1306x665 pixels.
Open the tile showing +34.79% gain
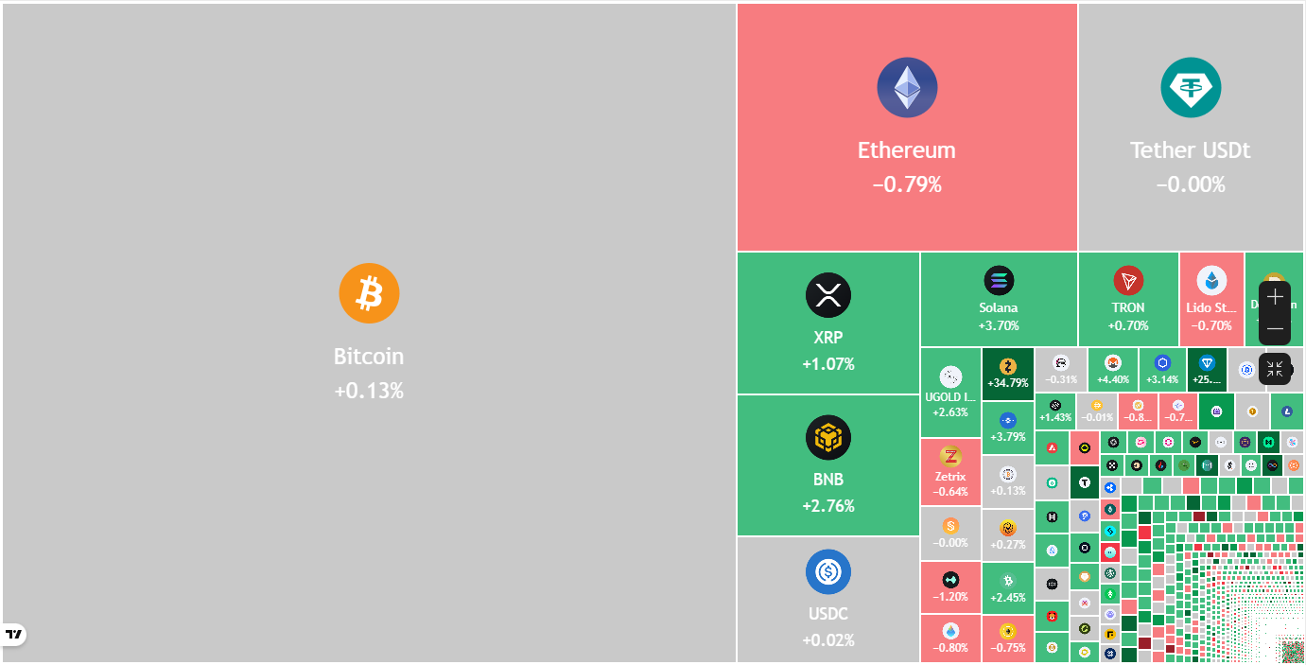(1007, 374)
